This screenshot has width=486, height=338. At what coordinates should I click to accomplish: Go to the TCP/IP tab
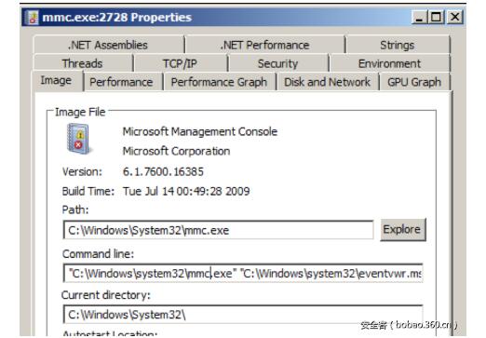tap(181, 63)
